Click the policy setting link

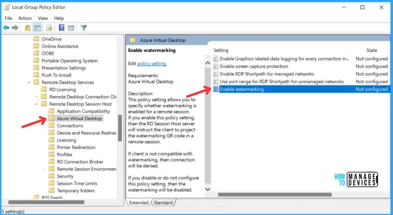click(152, 64)
